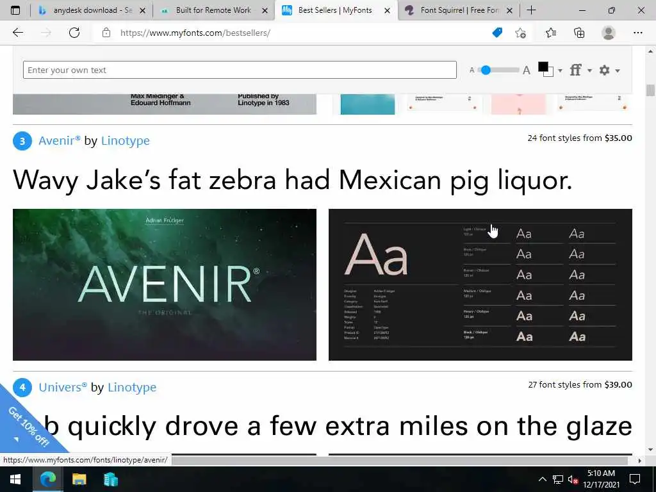Open the preview settings gear
Image resolution: width=656 pixels, height=492 pixels.
point(604,70)
